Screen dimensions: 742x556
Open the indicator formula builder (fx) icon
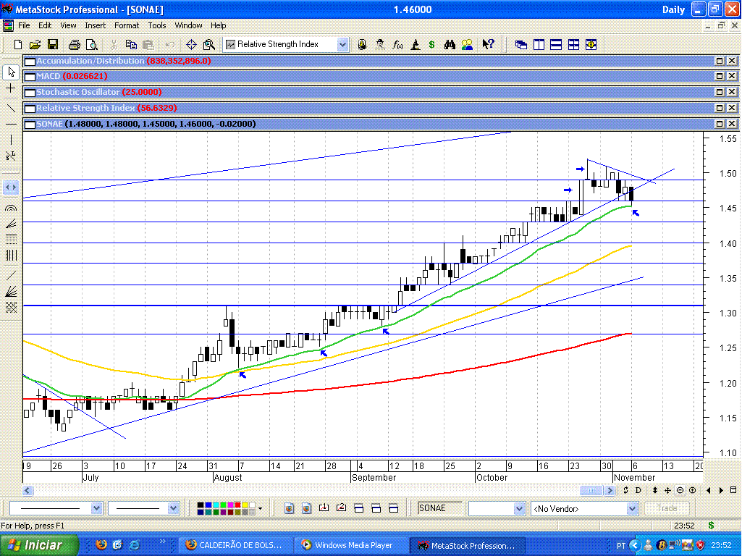click(397, 44)
